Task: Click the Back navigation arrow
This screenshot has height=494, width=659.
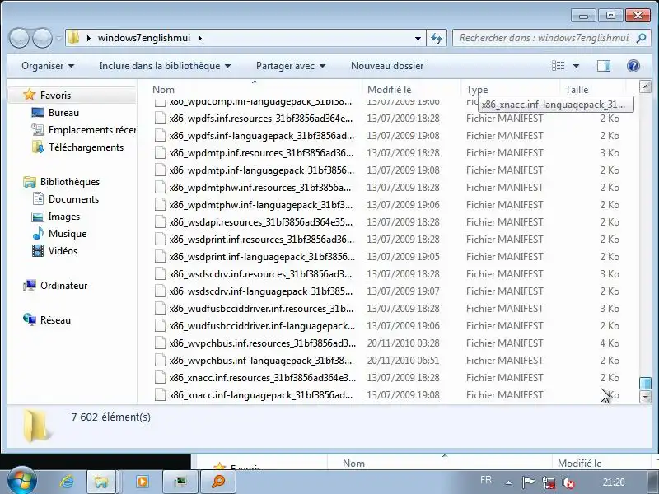Action: [x=19, y=38]
